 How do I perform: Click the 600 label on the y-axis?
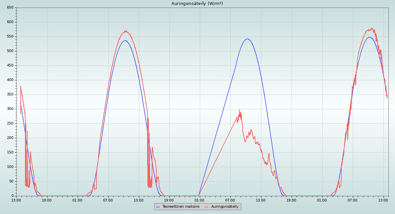[x=10, y=22]
